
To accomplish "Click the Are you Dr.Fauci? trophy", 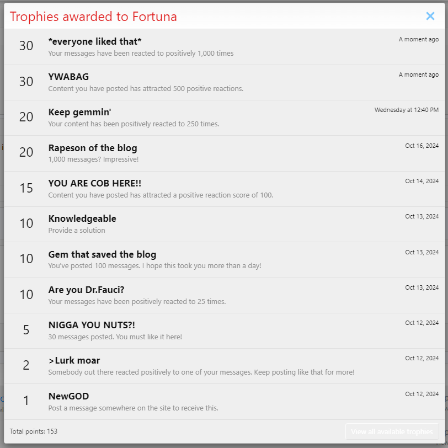I will click(86, 290).
